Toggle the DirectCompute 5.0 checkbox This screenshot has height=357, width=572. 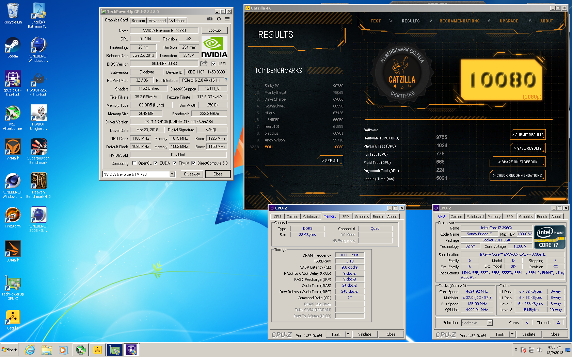pyautogui.click(x=193, y=163)
